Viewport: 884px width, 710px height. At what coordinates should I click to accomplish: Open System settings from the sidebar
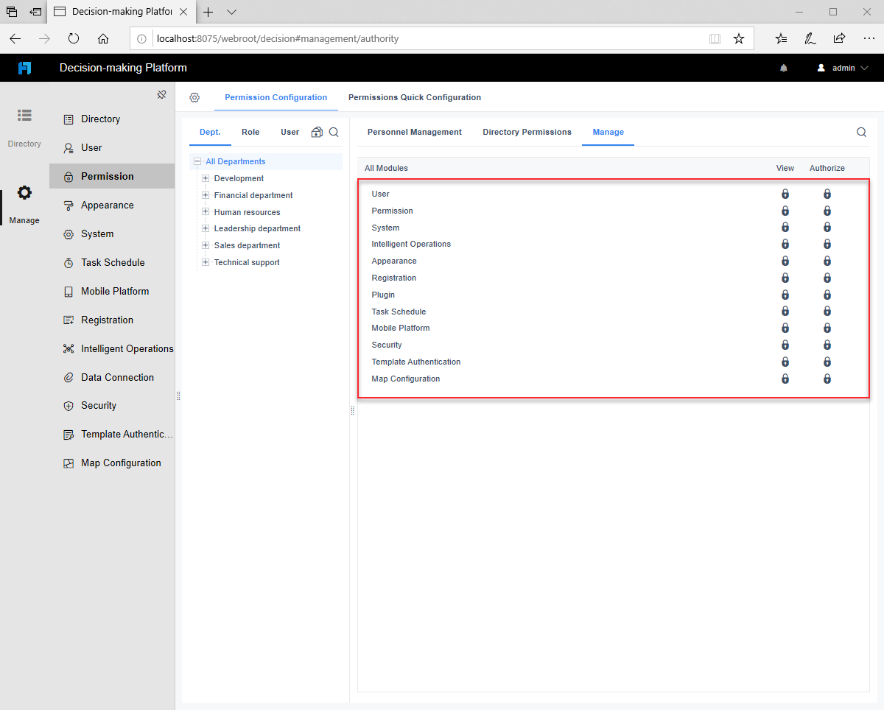(x=67, y=233)
